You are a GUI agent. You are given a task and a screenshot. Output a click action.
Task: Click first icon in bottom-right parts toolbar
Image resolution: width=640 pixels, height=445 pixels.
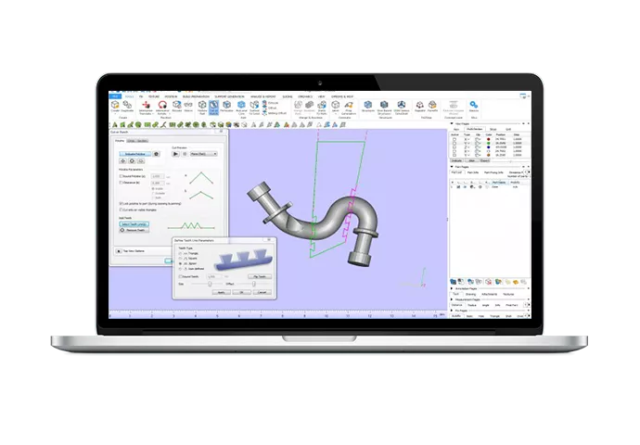pos(453,282)
